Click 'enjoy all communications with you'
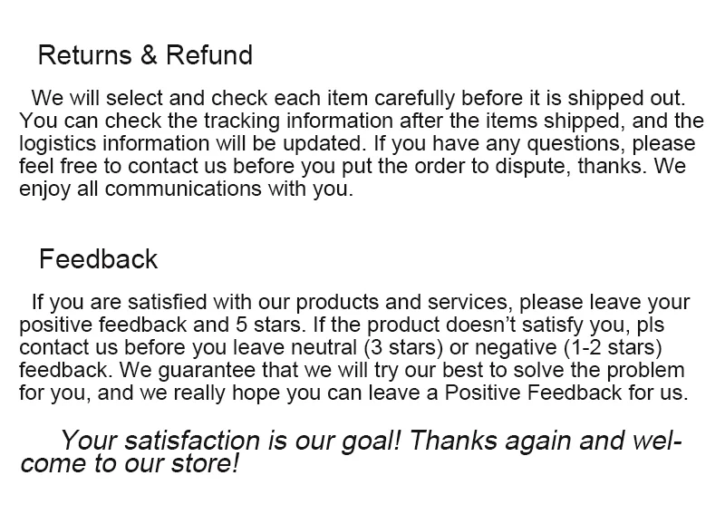Viewport: 725px width, 524px height. pyautogui.click(x=186, y=189)
